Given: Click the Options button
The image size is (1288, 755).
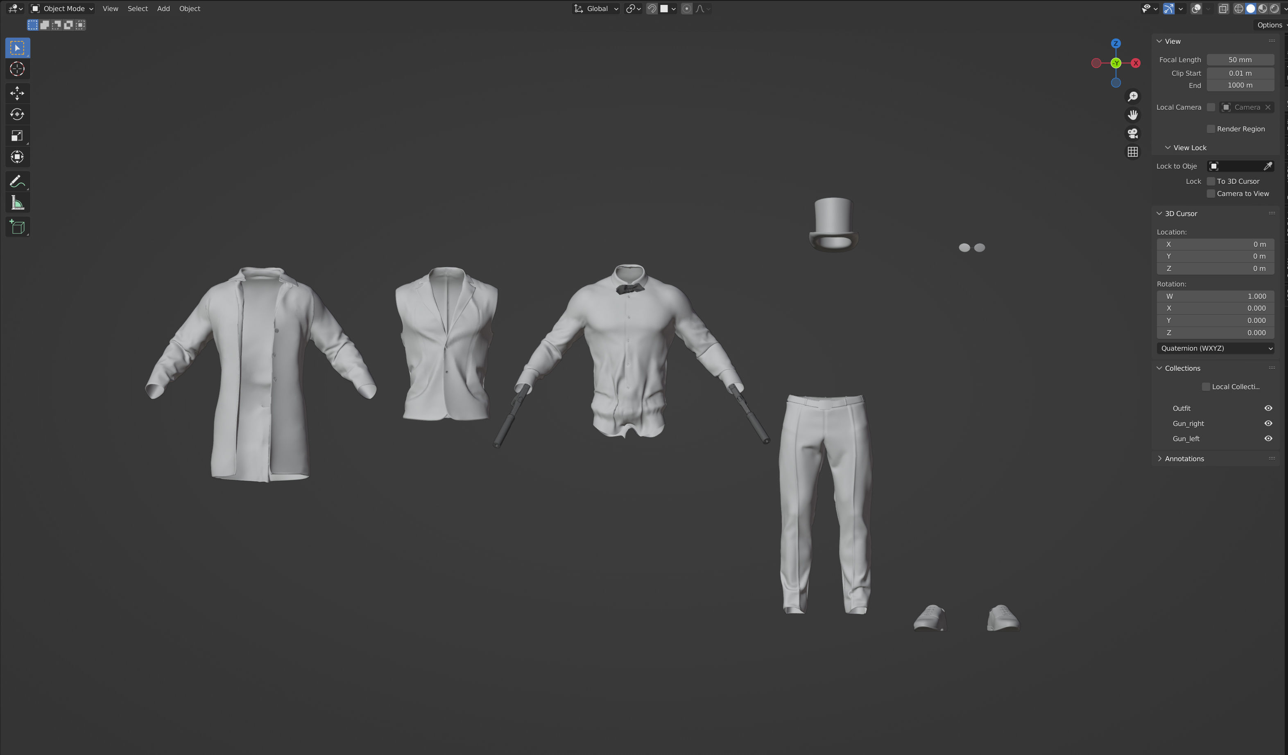Looking at the screenshot, I should 1270,25.
